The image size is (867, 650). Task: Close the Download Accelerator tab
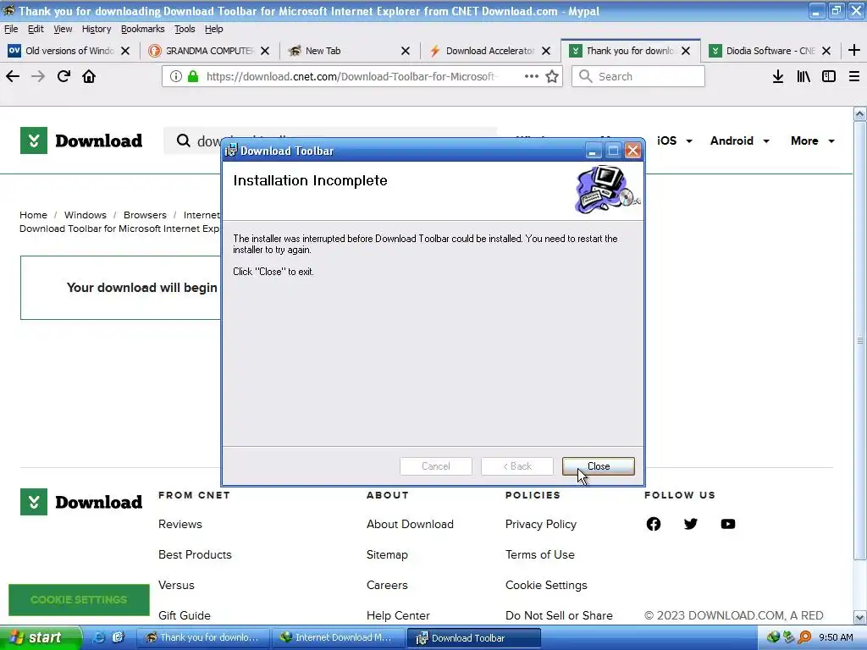pyautogui.click(x=546, y=51)
